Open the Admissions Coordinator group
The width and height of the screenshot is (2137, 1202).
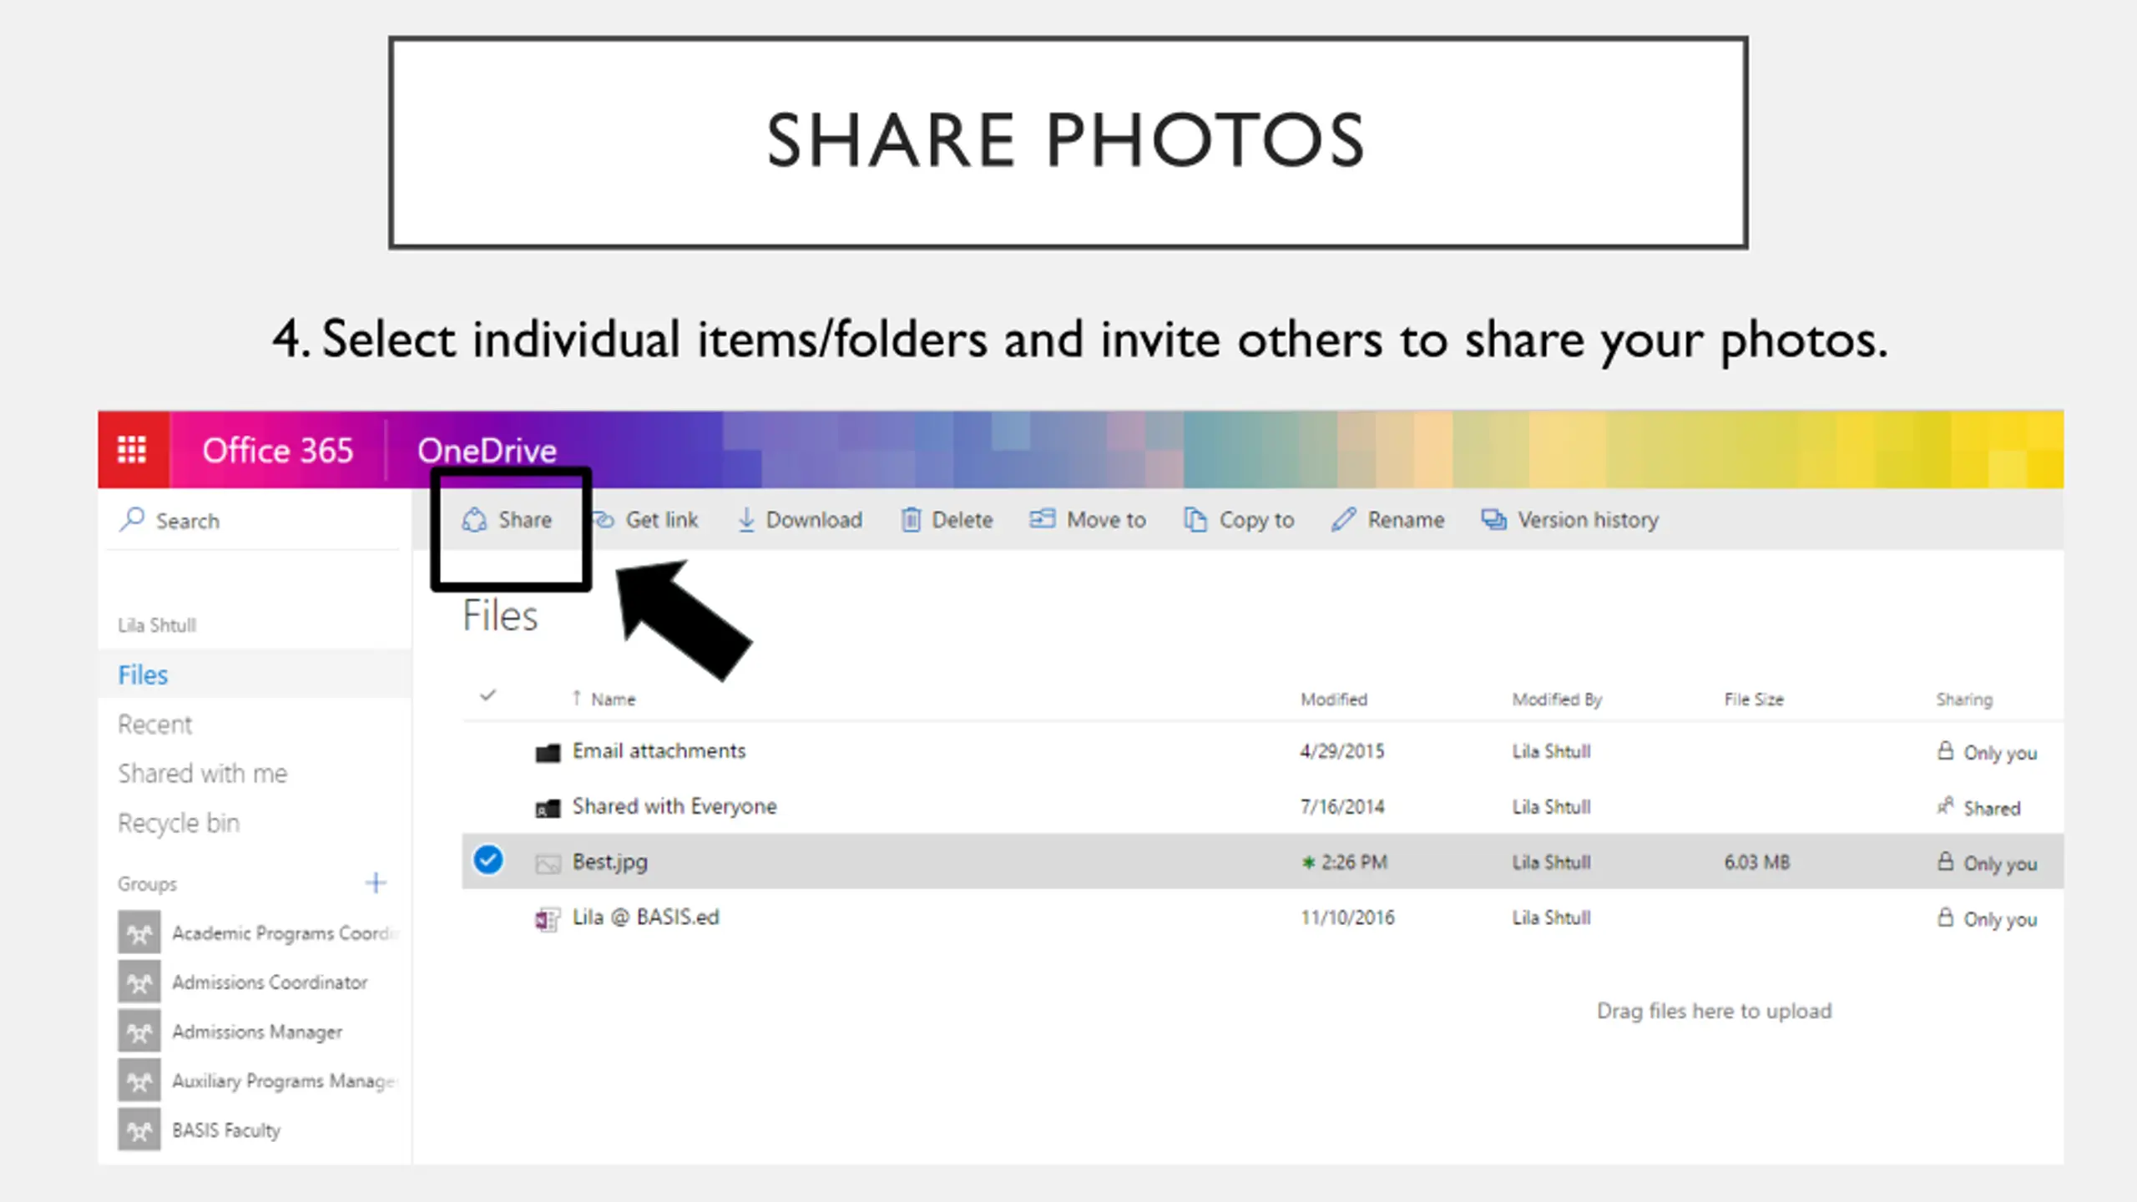(270, 982)
